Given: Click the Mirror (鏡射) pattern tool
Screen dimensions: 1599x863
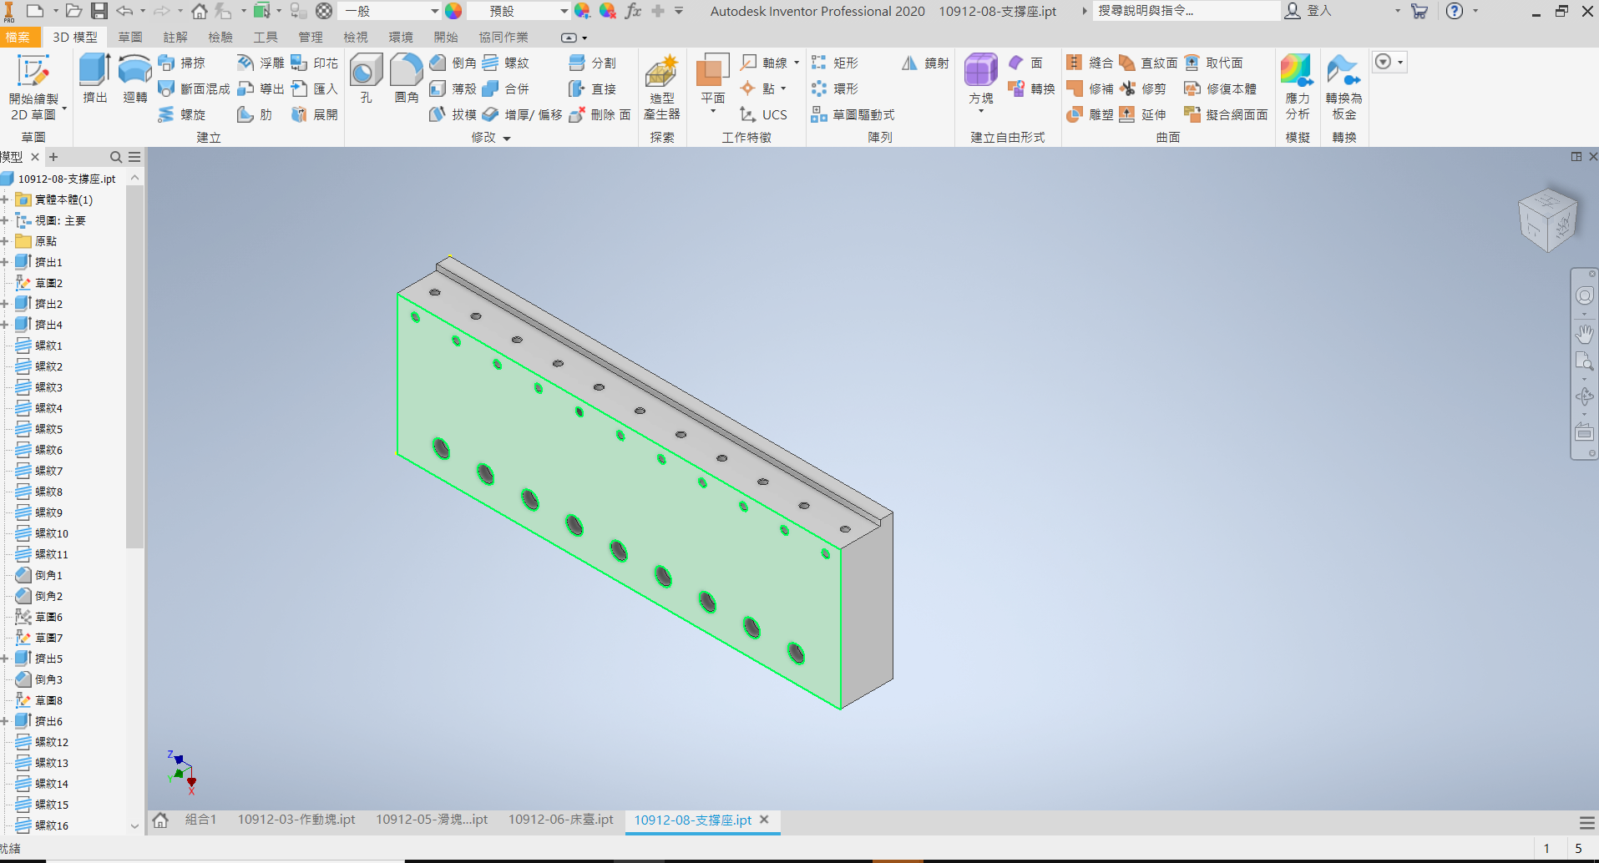Looking at the screenshot, I should [x=925, y=63].
